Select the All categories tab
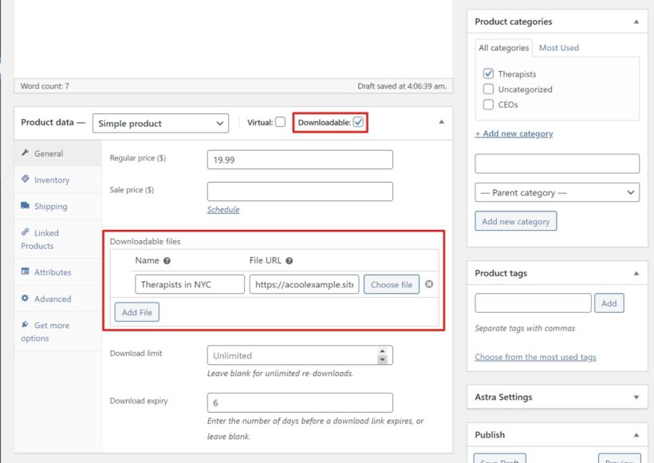This screenshot has width=654, height=463. pyautogui.click(x=503, y=47)
